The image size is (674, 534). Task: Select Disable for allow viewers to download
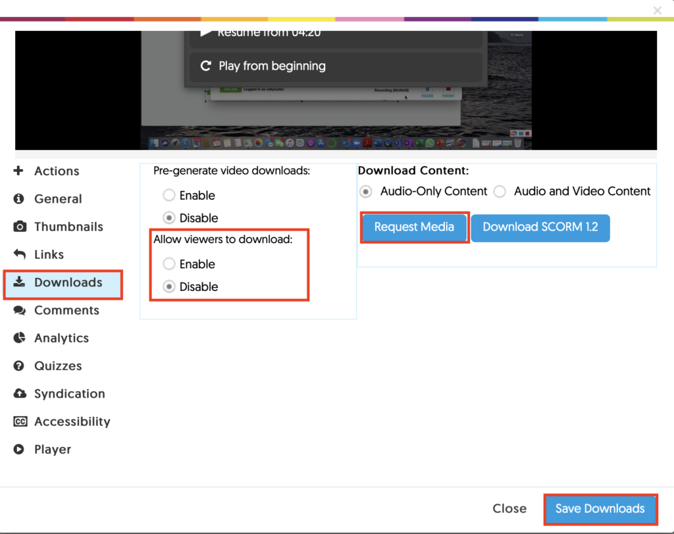tap(169, 286)
